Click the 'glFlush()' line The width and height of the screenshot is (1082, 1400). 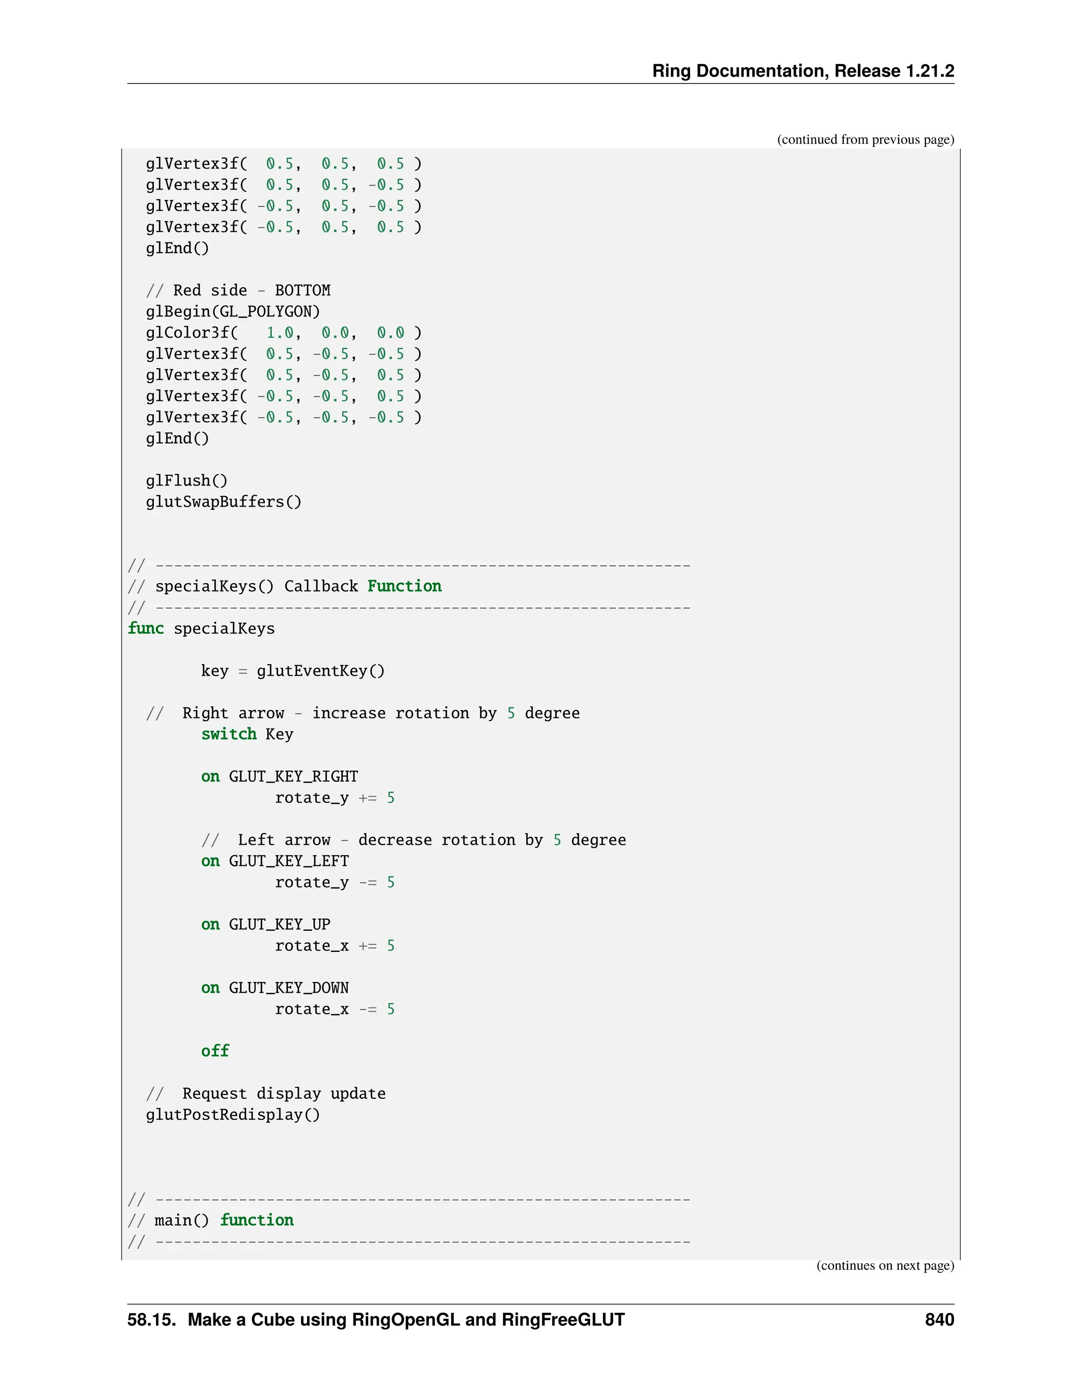186,480
